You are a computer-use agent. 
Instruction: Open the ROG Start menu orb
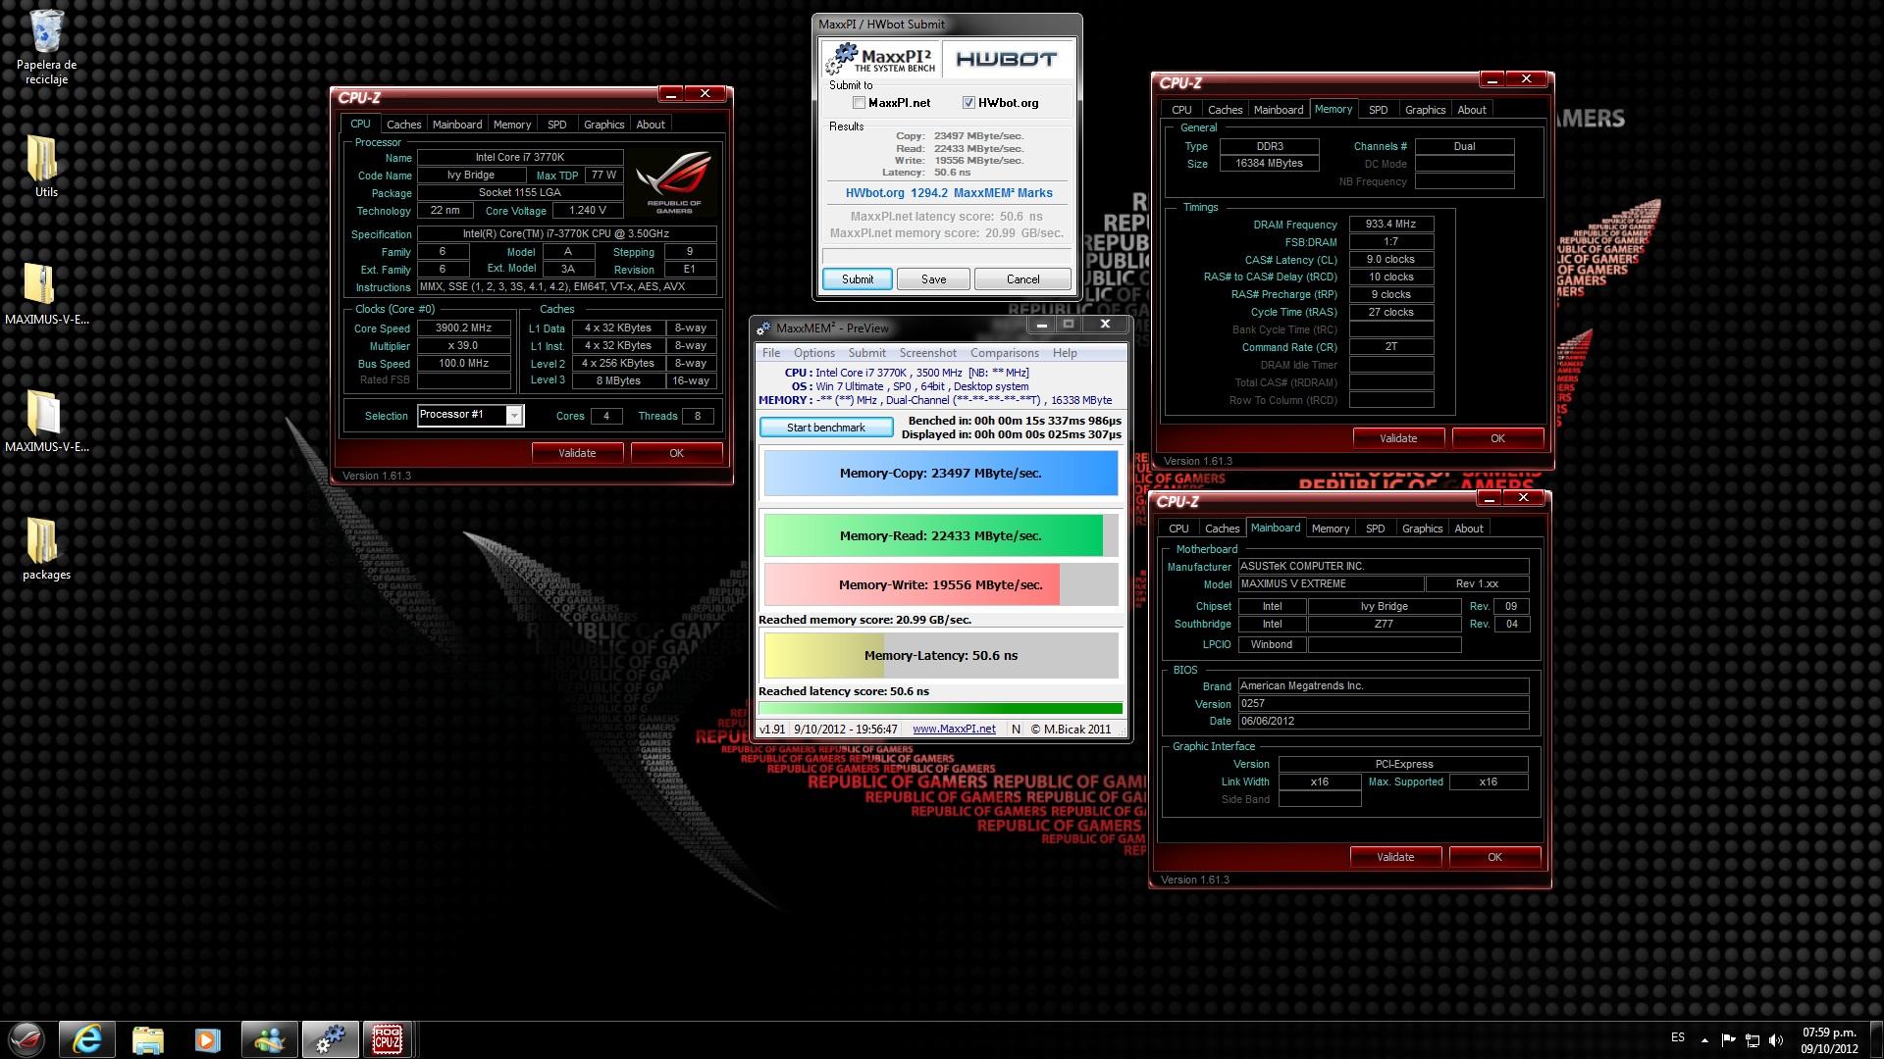point(26,1039)
